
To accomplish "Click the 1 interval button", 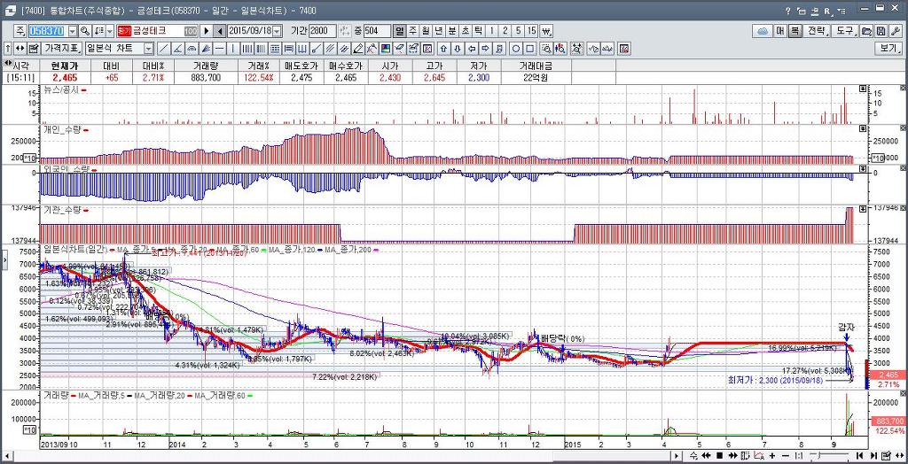I will [x=491, y=31].
